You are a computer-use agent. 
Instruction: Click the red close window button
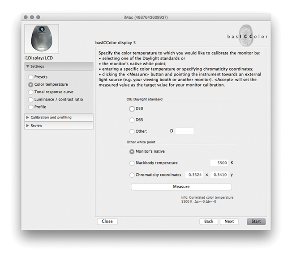(x=26, y=17)
